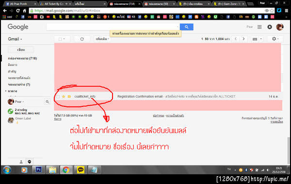Open the สำคัญ (Important) folder
The image size is (291, 184).
pyautogui.click(x=12, y=71)
